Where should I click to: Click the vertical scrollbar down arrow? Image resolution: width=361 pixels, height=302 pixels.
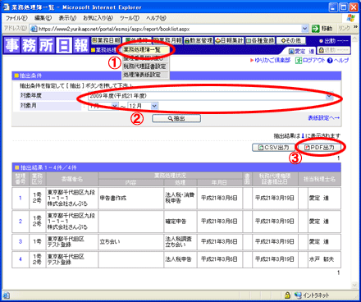(354, 285)
